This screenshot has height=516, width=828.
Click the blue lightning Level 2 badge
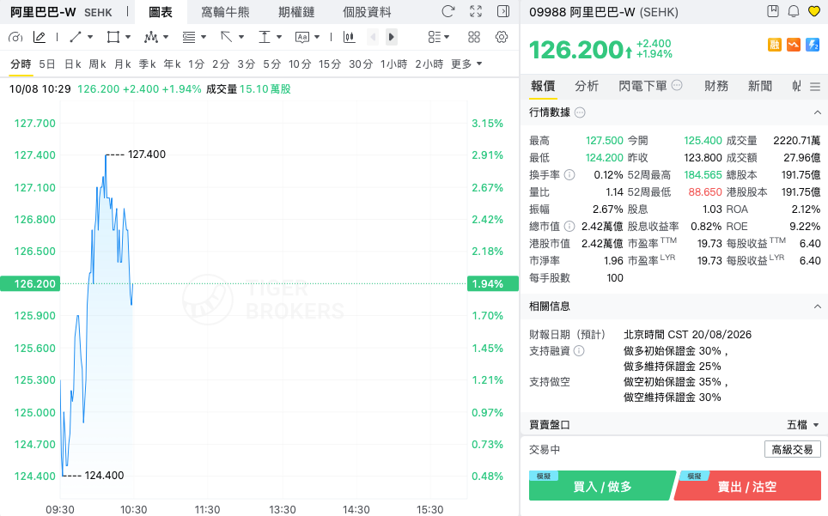coord(813,45)
